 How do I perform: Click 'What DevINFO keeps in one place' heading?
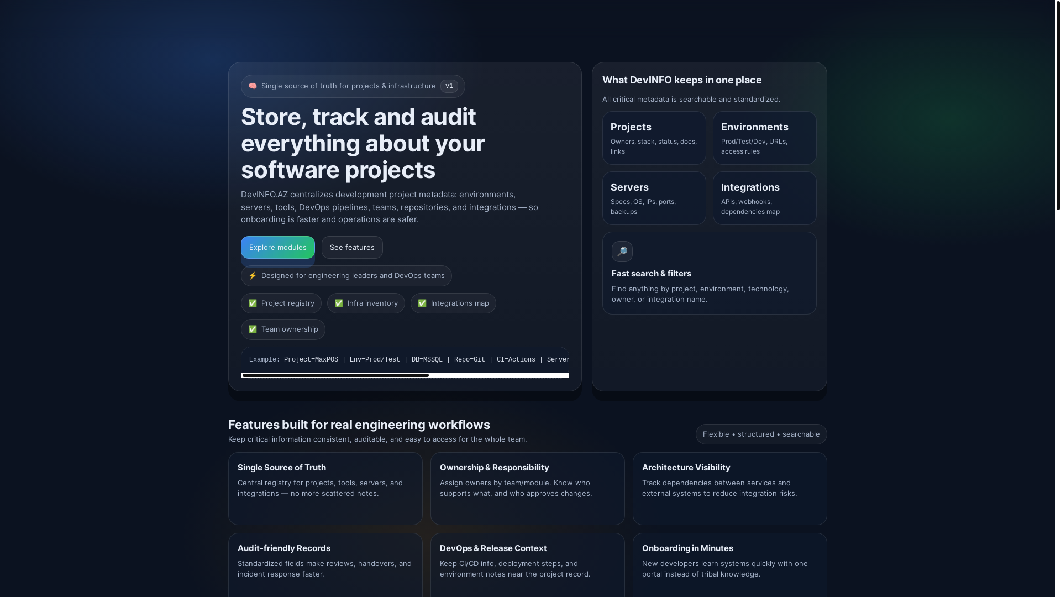[682, 80]
